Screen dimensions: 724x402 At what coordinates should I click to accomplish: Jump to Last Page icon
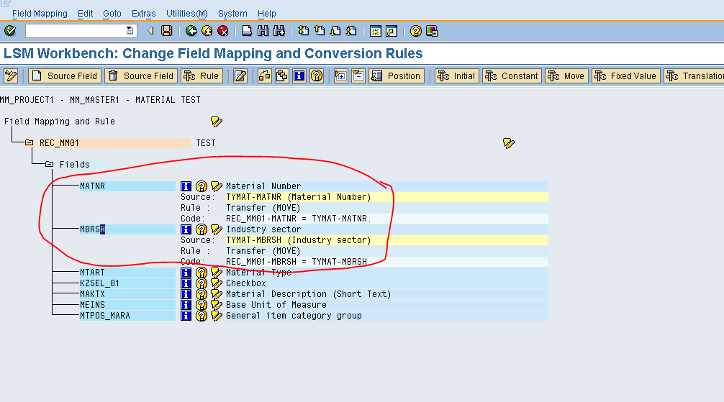(x=351, y=31)
